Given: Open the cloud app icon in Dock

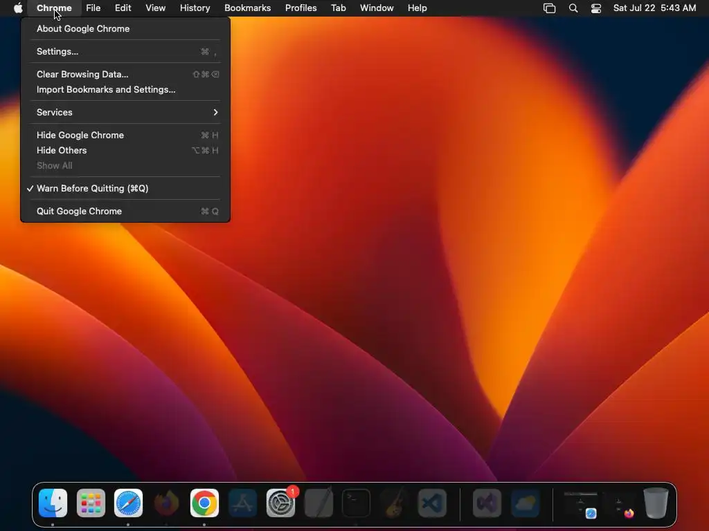Looking at the screenshot, I should click(x=526, y=503).
